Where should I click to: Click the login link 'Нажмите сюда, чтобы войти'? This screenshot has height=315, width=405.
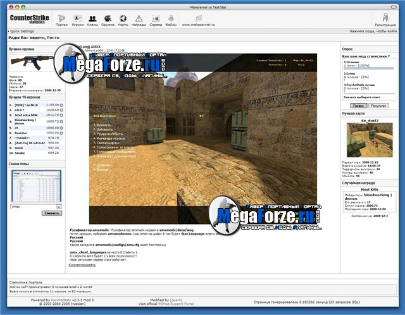373,31
